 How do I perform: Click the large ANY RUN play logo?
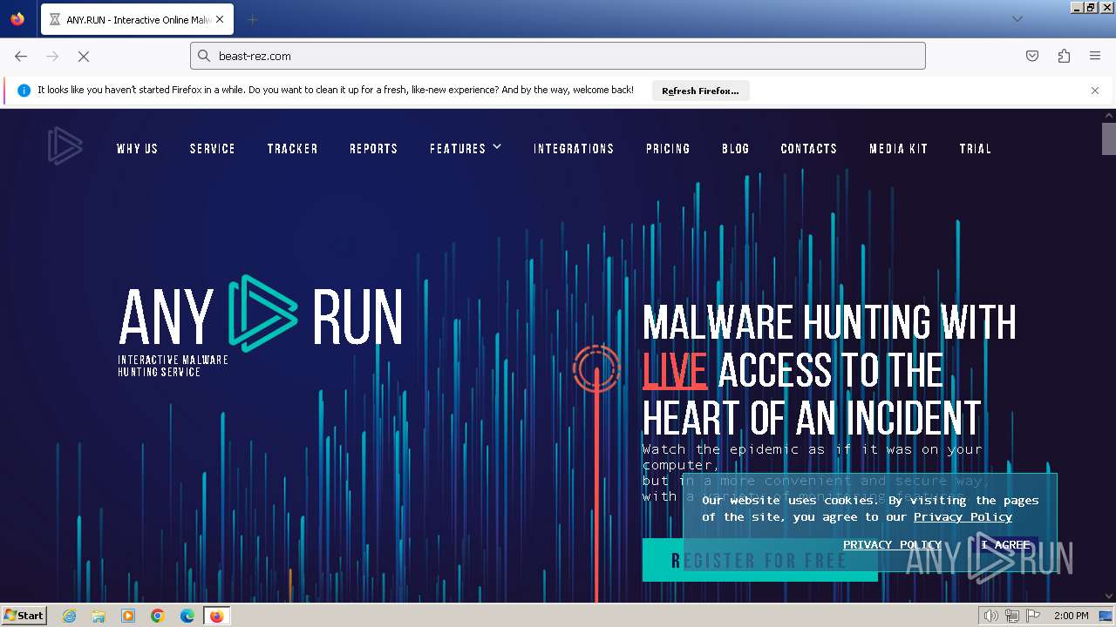tap(262, 315)
